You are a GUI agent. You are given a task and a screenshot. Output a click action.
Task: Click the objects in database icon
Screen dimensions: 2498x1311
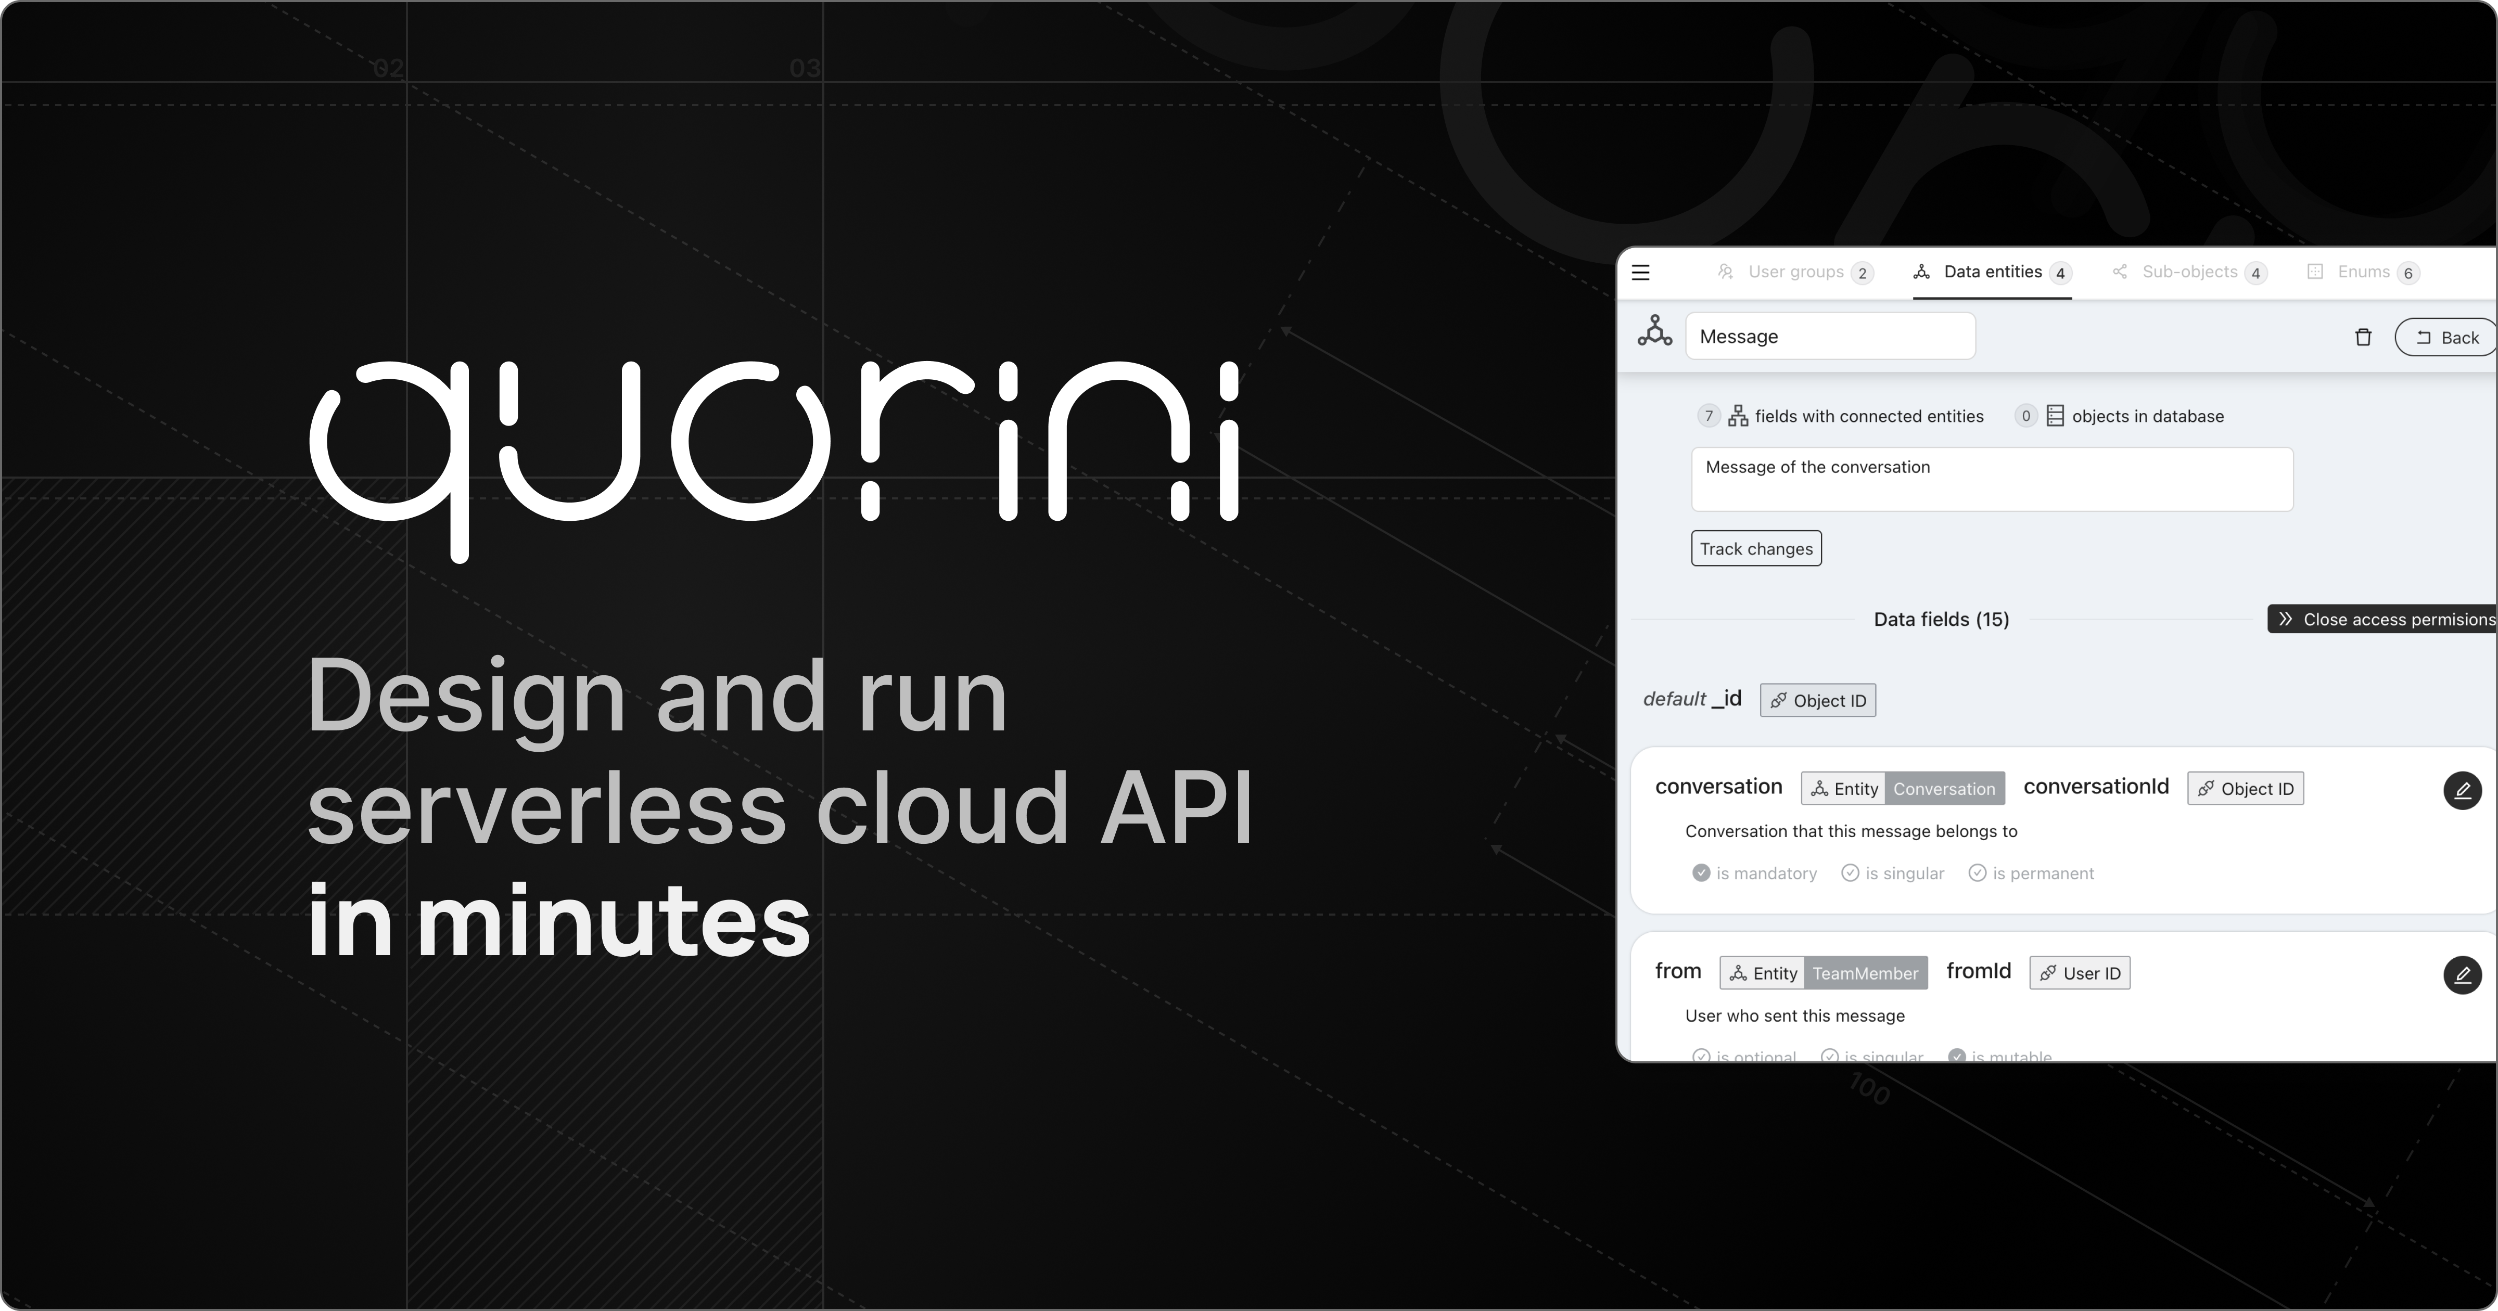[2055, 416]
